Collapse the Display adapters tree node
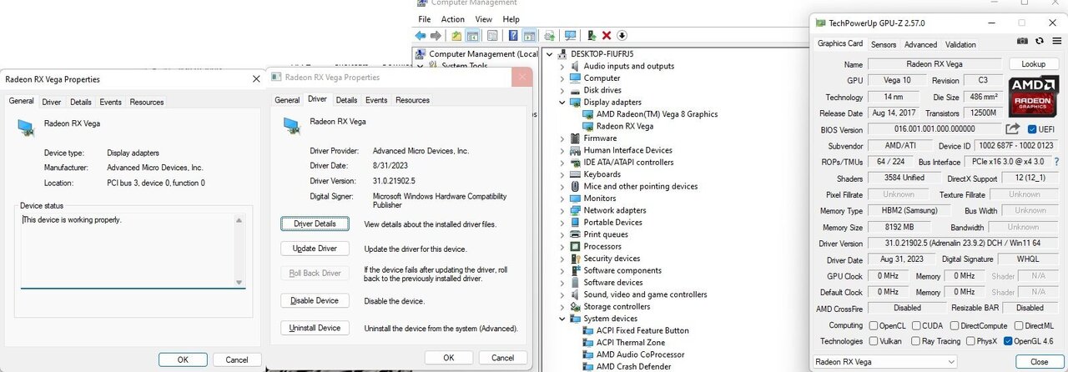The height and width of the screenshot is (372, 1068). click(x=562, y=103)
